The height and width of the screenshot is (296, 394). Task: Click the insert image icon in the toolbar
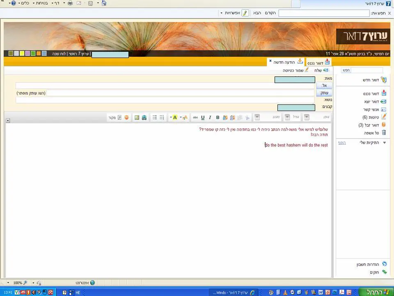pos(137,118)
